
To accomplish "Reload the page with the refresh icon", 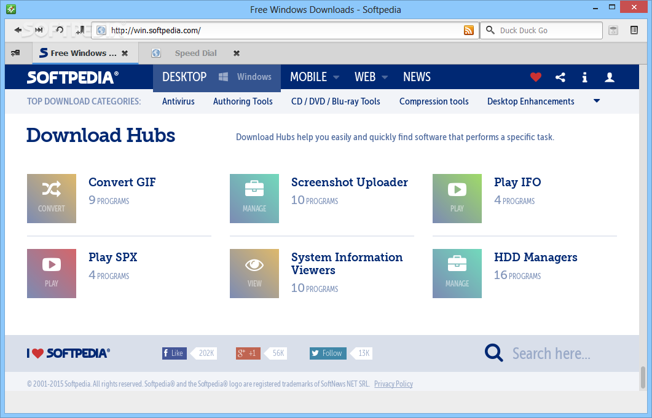I will pos(60,30).
